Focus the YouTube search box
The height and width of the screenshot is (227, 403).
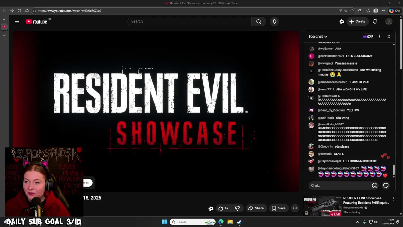coord(189,21)
